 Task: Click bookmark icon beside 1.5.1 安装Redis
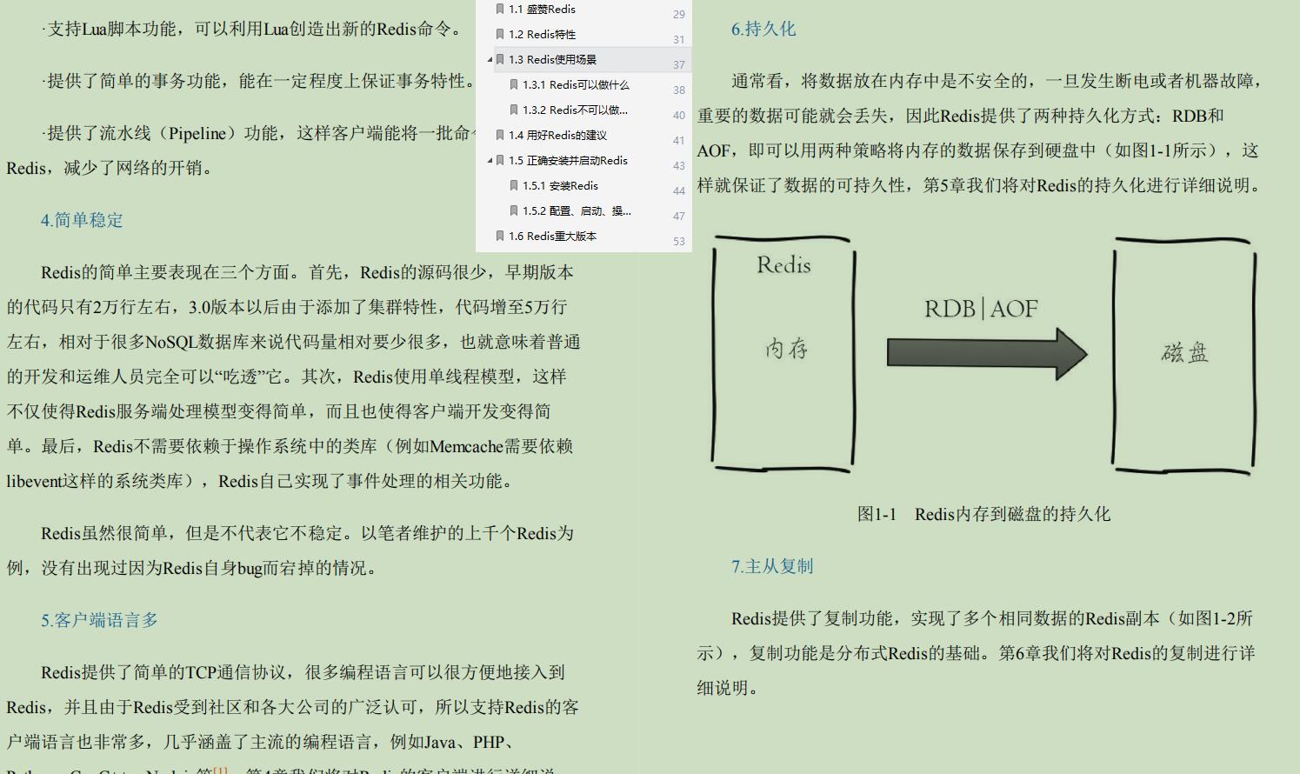point(514,186)
